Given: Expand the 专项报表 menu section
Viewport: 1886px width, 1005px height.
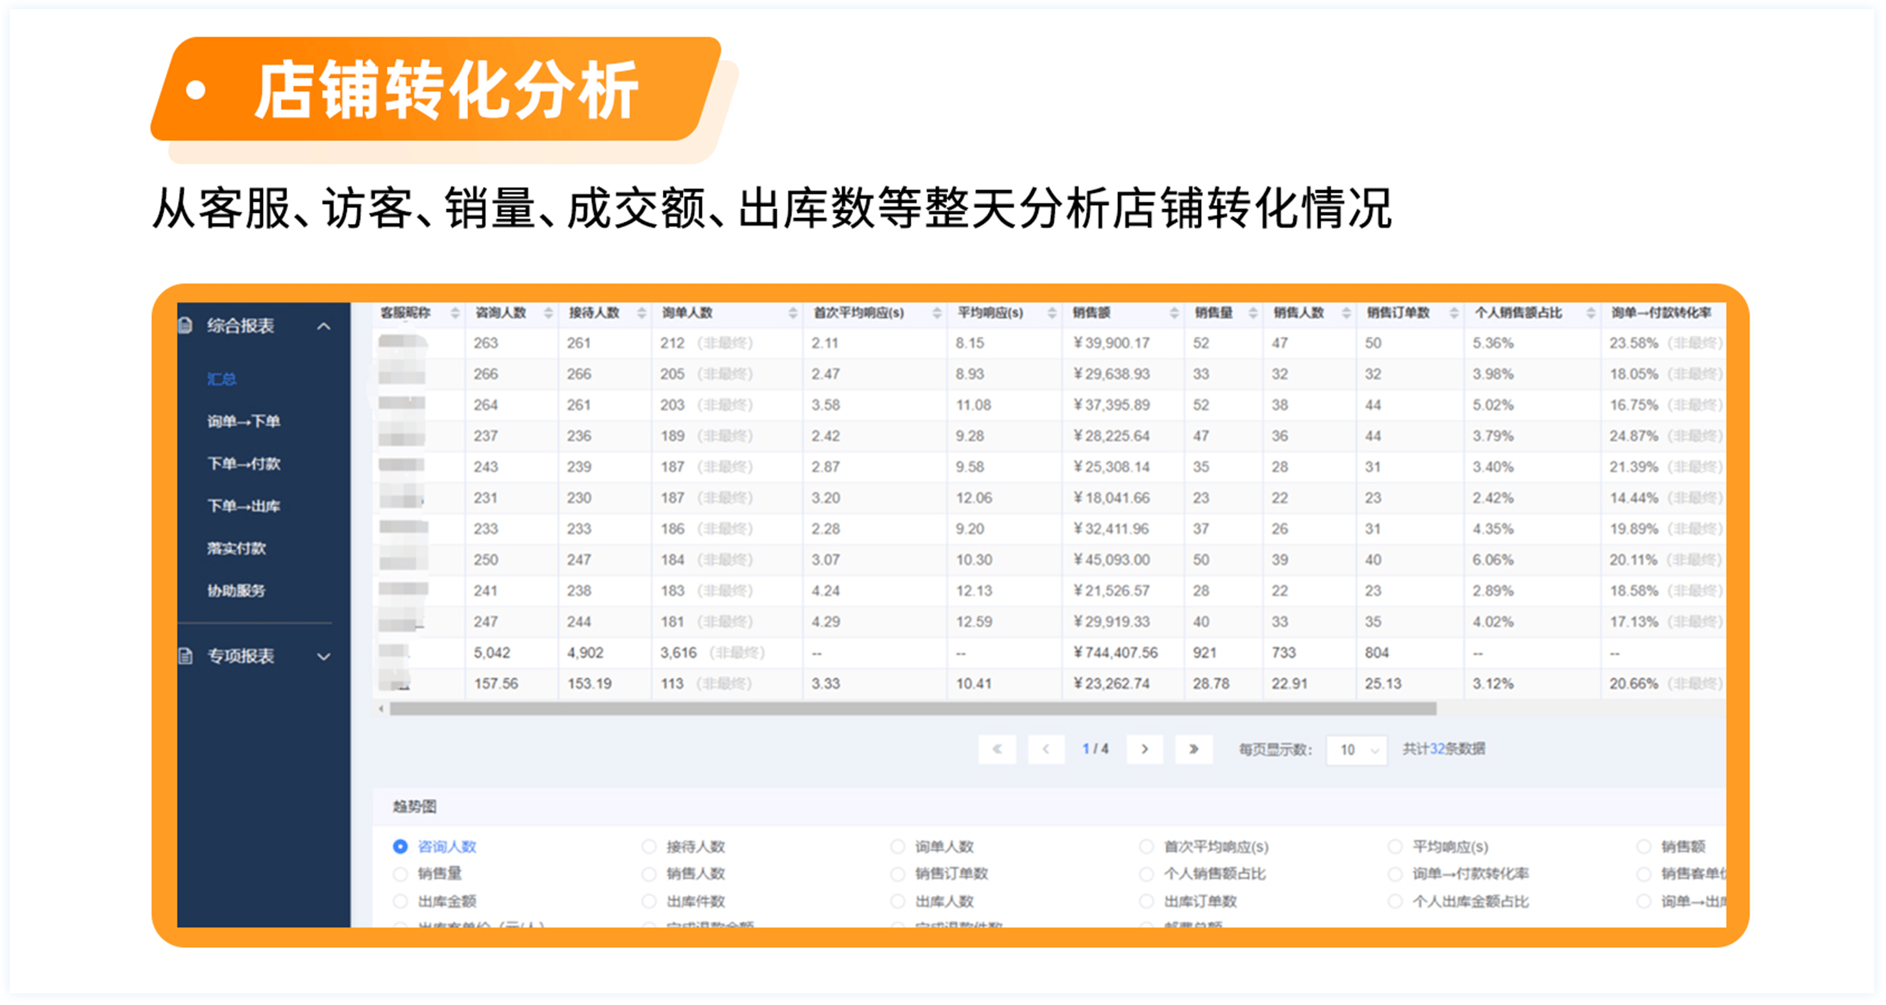Looking at the screenshot, I should [323, 656].
